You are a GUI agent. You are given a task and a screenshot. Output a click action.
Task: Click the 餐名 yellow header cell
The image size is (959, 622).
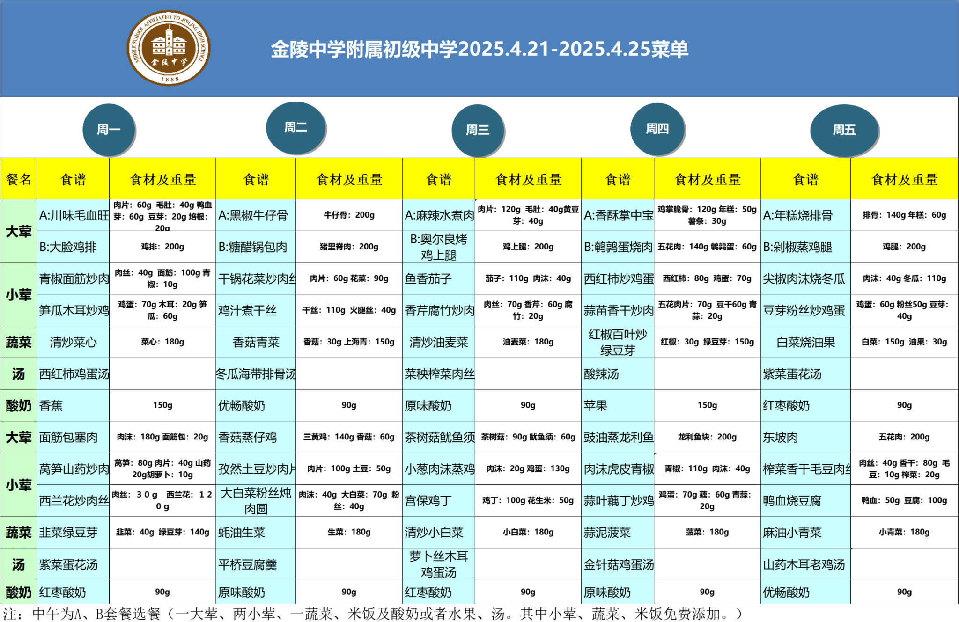18,179
